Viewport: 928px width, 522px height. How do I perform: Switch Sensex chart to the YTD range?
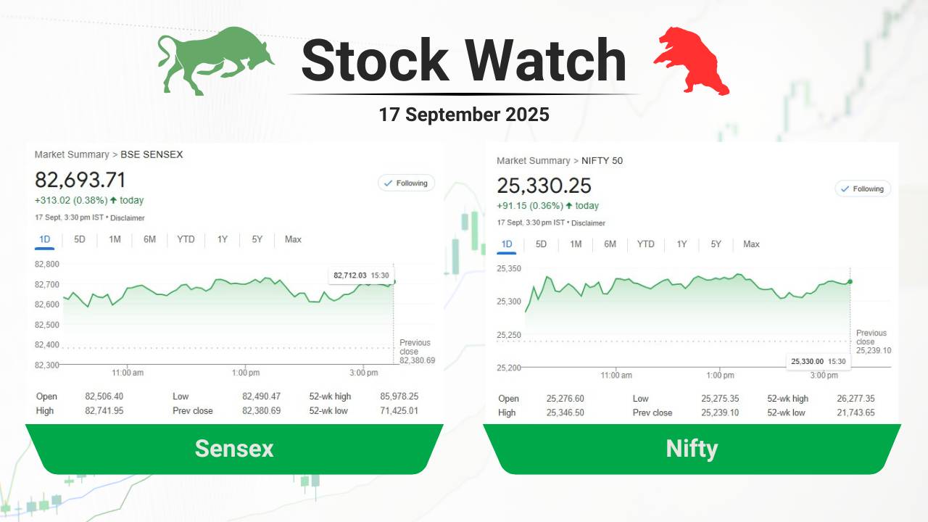(186, 239)
